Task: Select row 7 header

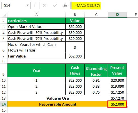Action: click(x=3, y=56)
